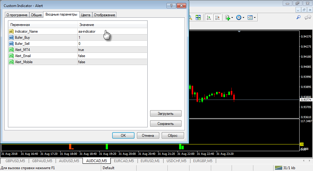Viewport: 313px width, 171px height.
Task: Minimize the inner chart window
Action: (x=298, y=10)
